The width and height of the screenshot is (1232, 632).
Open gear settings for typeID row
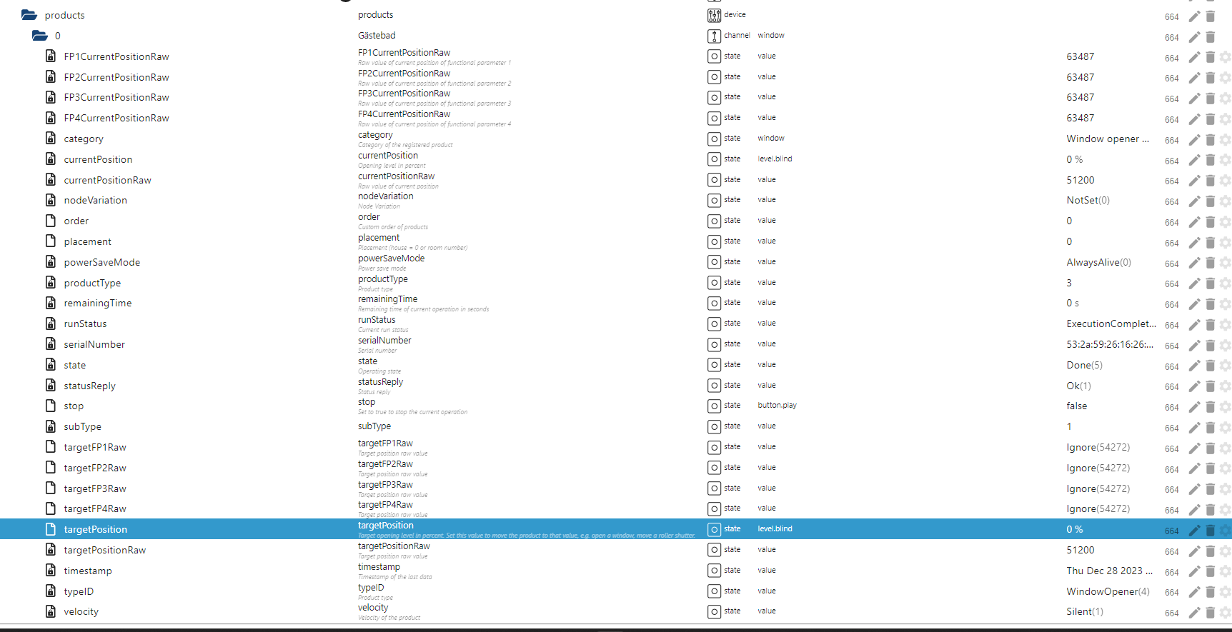click(x=1225, y=592)
